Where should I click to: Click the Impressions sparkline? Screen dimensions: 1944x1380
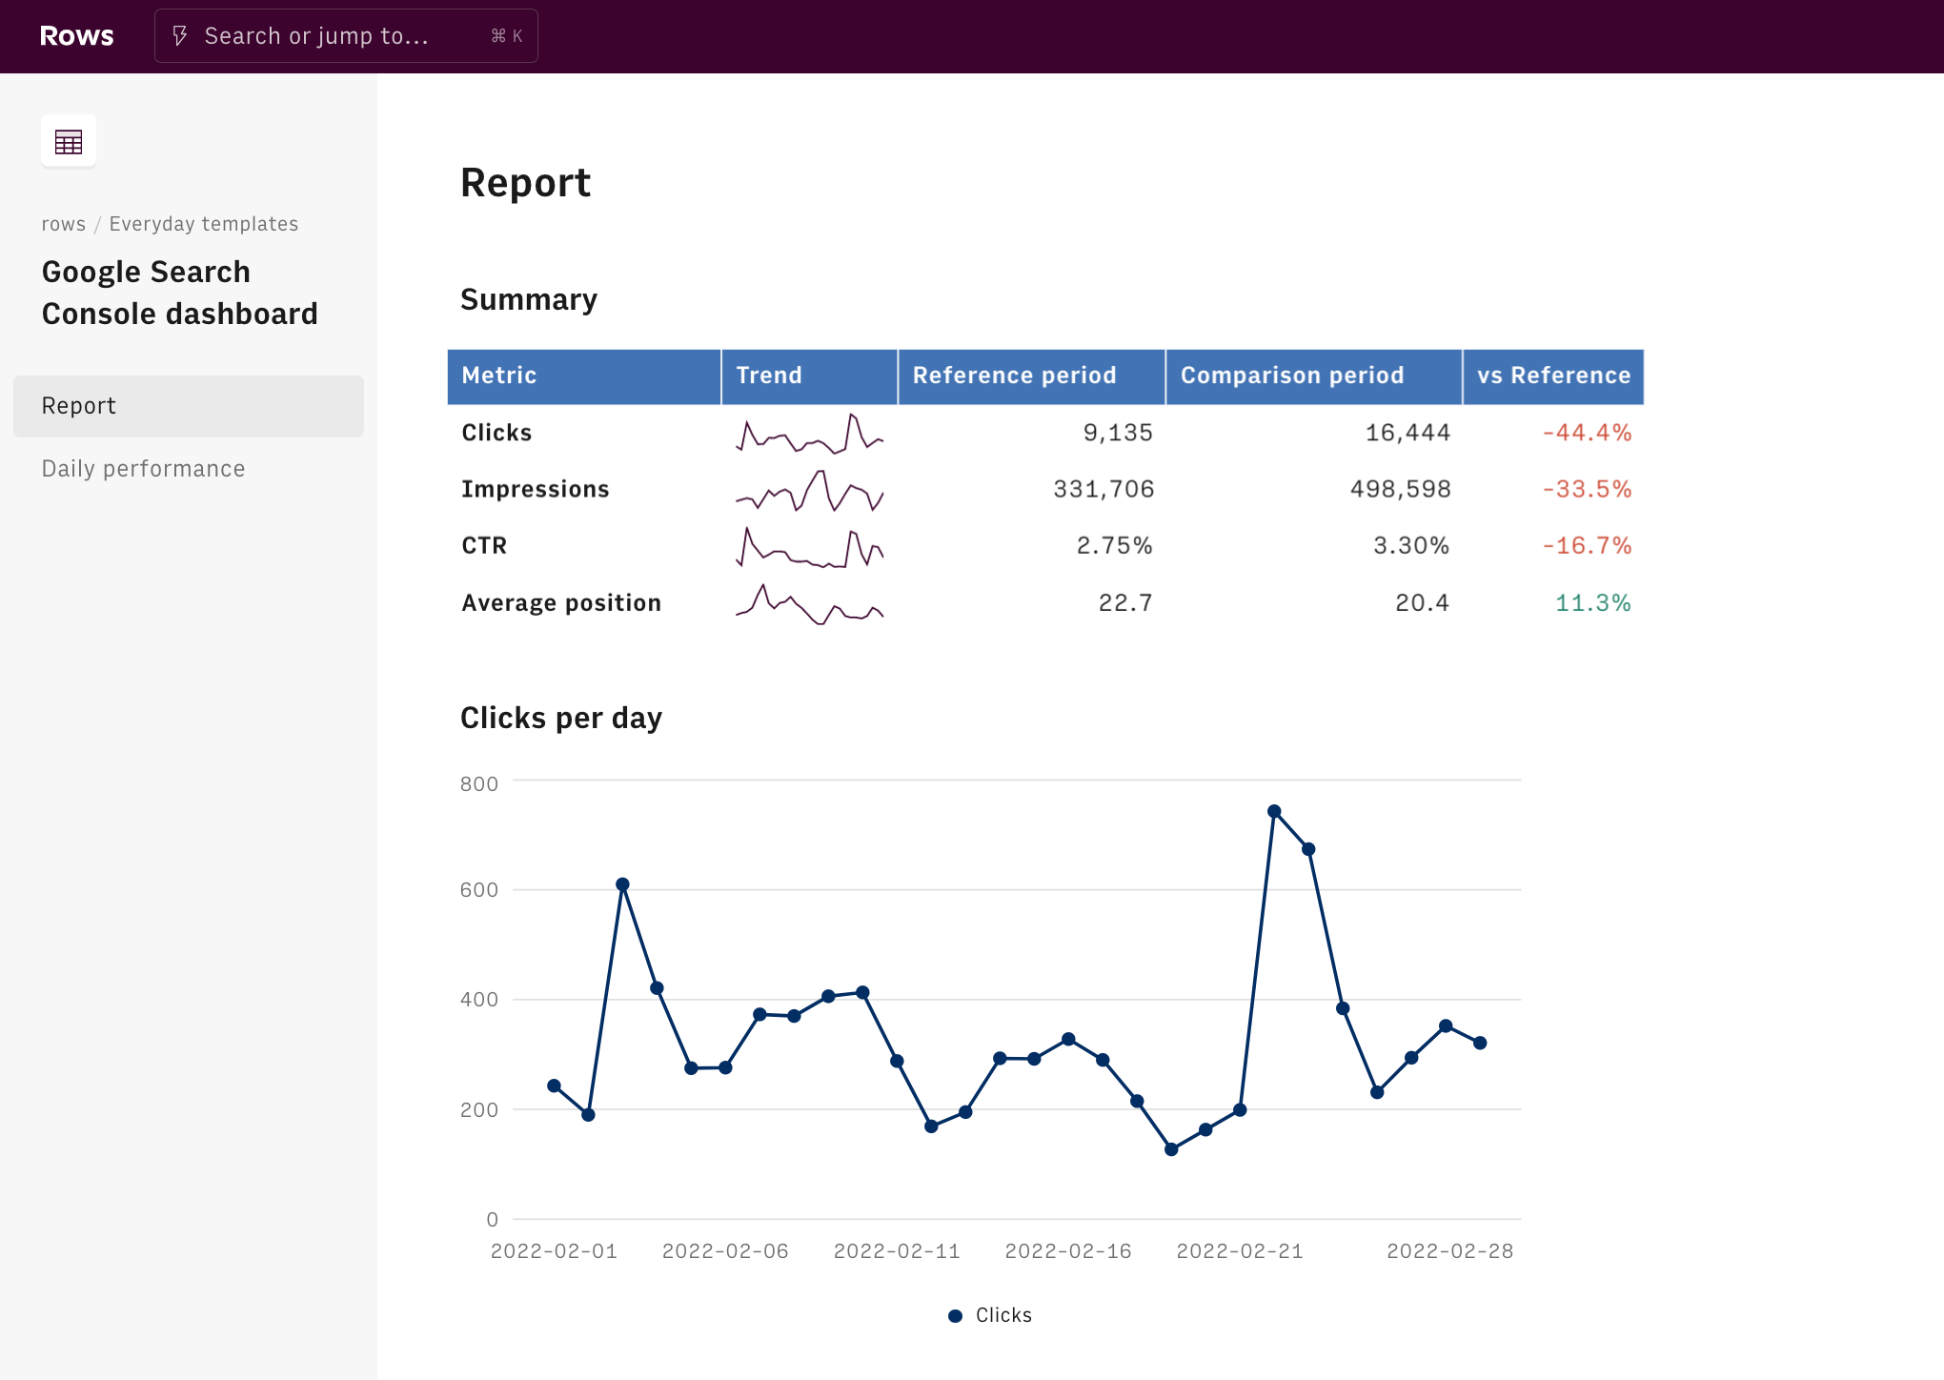(809, 494)
